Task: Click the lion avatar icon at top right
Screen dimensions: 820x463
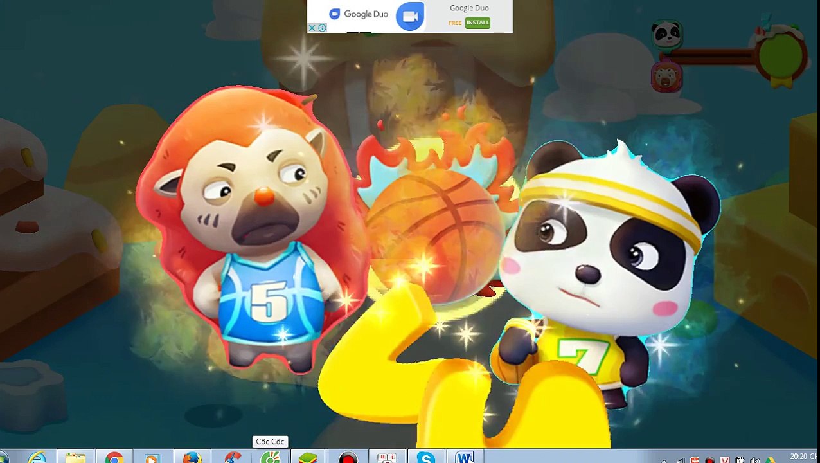Action: click(x=666, y=77)
